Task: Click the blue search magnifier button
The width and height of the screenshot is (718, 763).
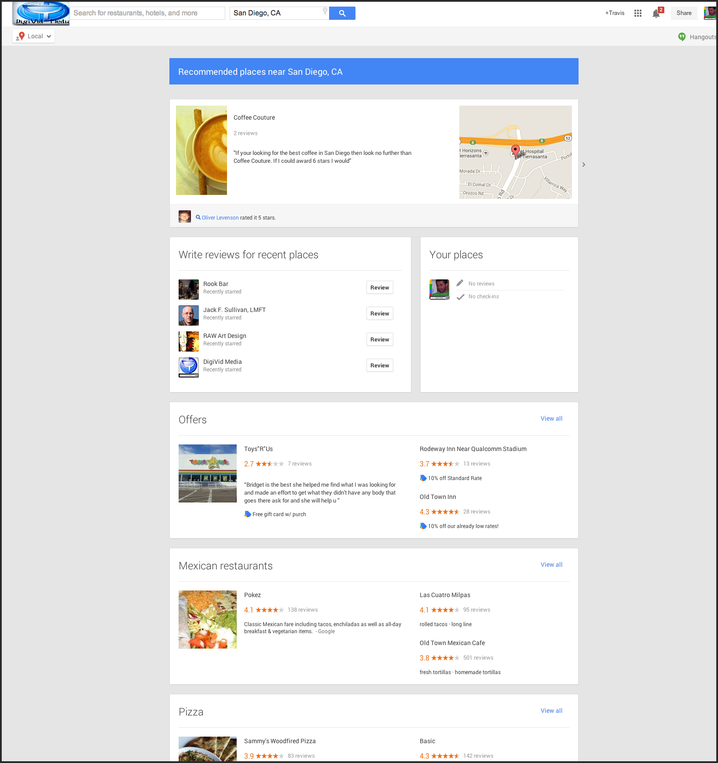Action: (x=342, y=13)
